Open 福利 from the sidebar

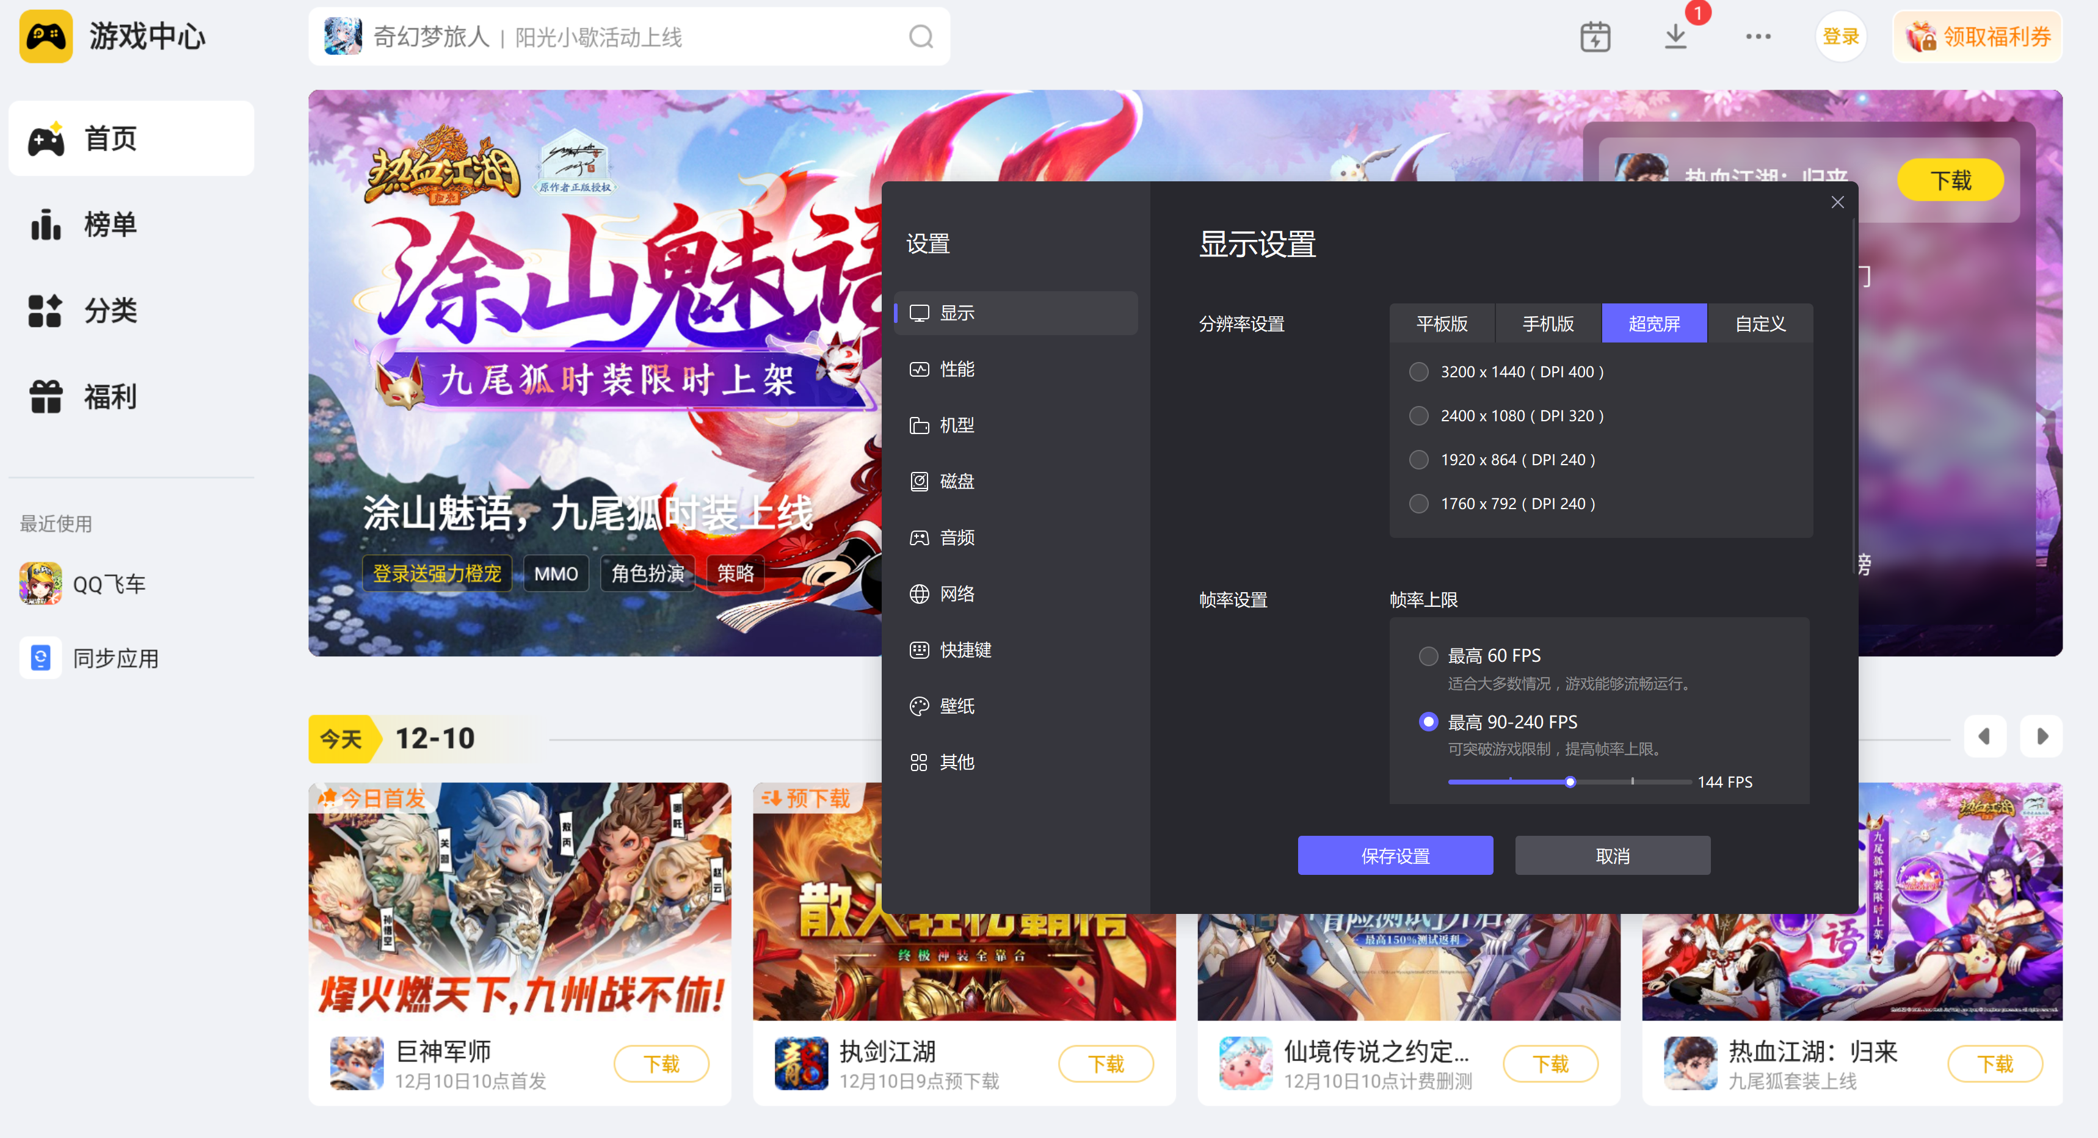pos(110,397)
